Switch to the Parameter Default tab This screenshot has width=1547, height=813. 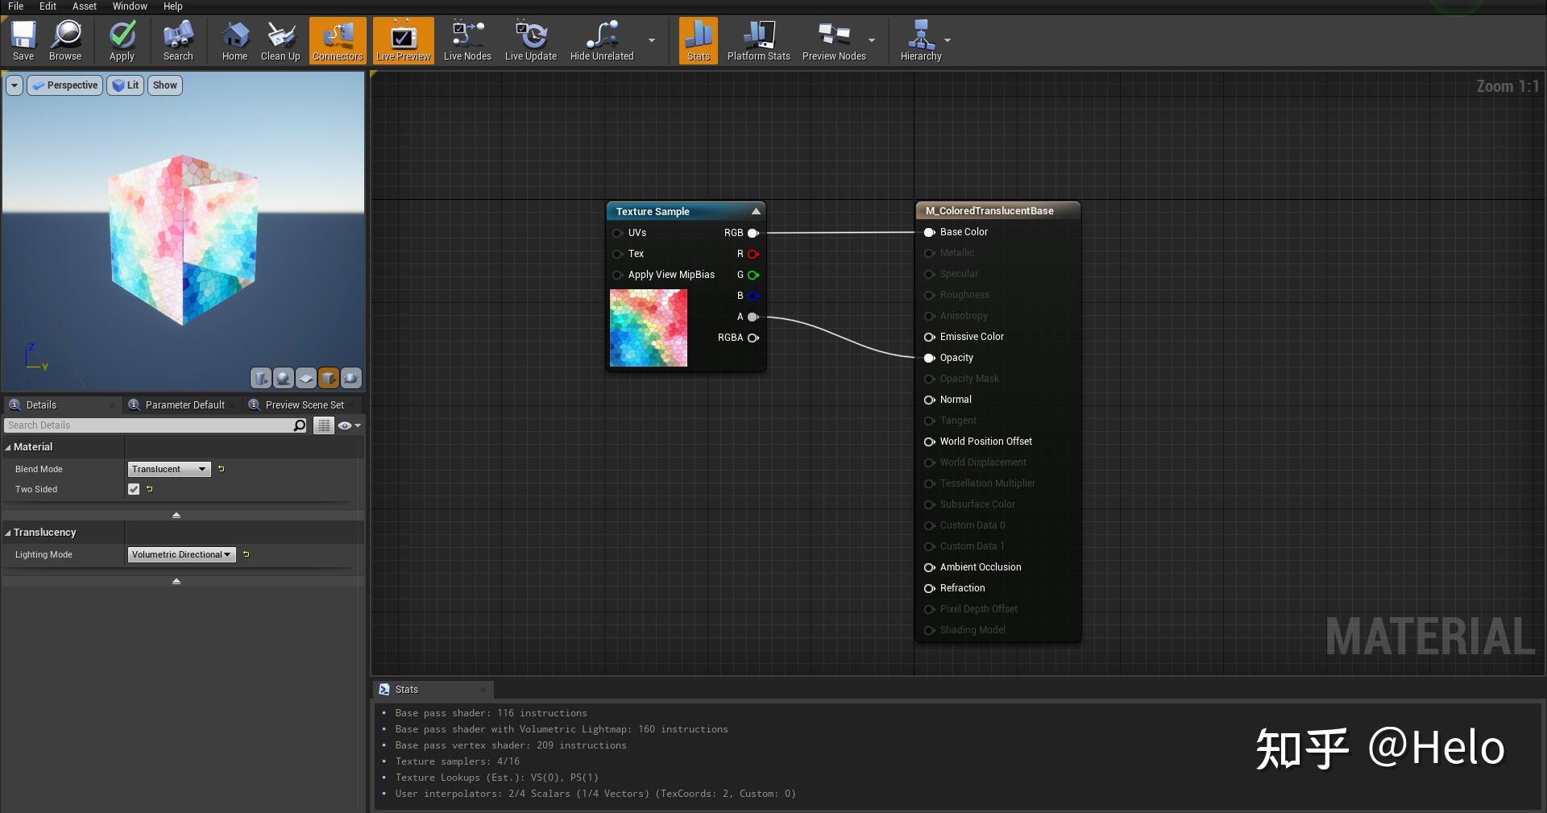click(185, 405)
